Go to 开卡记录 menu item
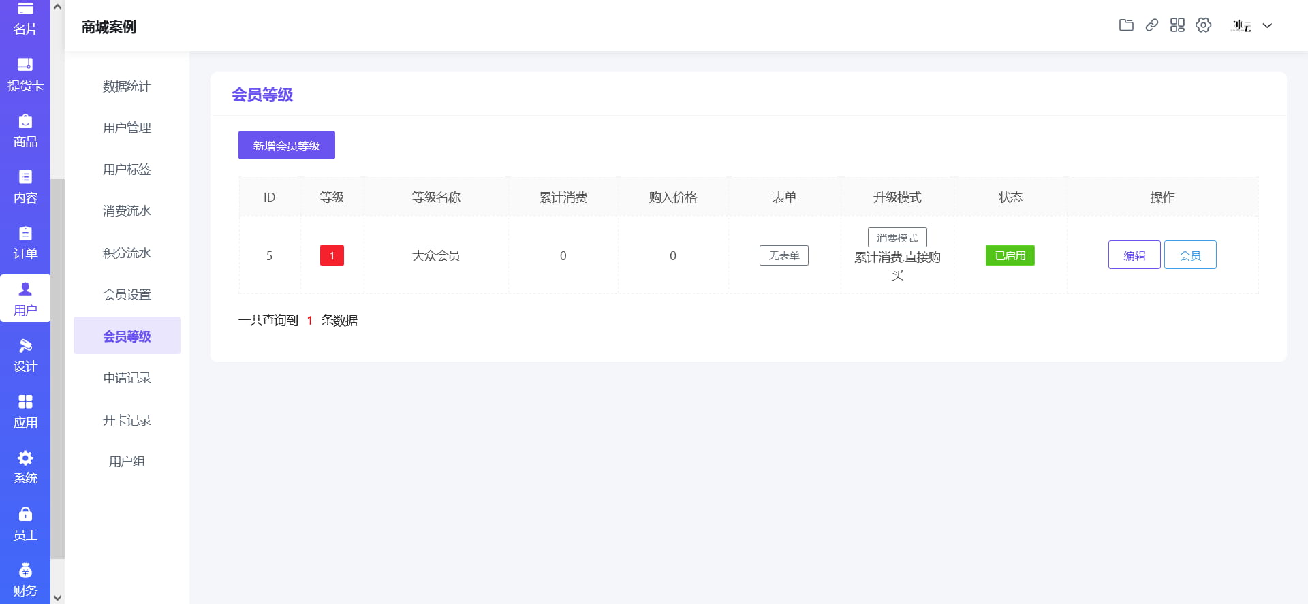 coord(127,420)
